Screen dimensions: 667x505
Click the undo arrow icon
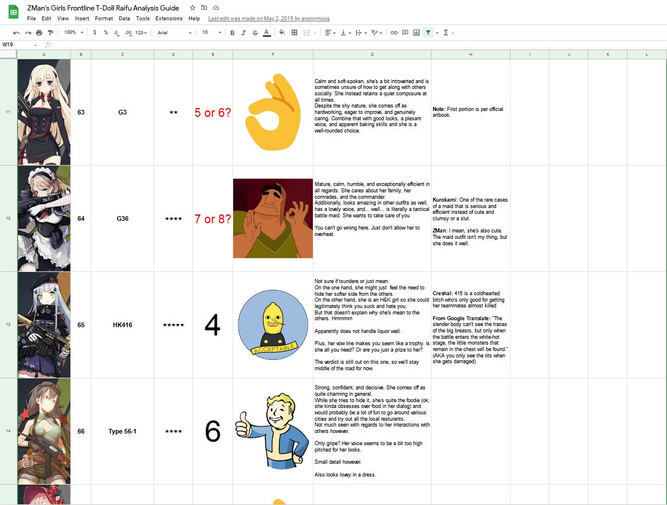pyautogui.click(x=16, y=33)
